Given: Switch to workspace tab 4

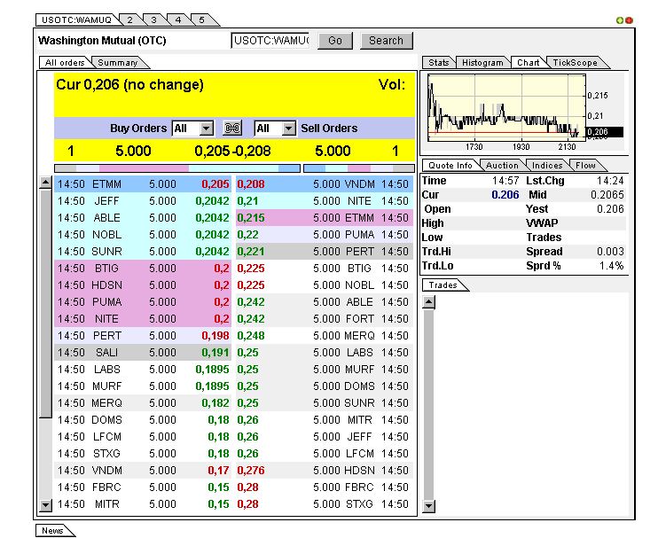Looking at the screenshot, I should (x=178, y=19).
